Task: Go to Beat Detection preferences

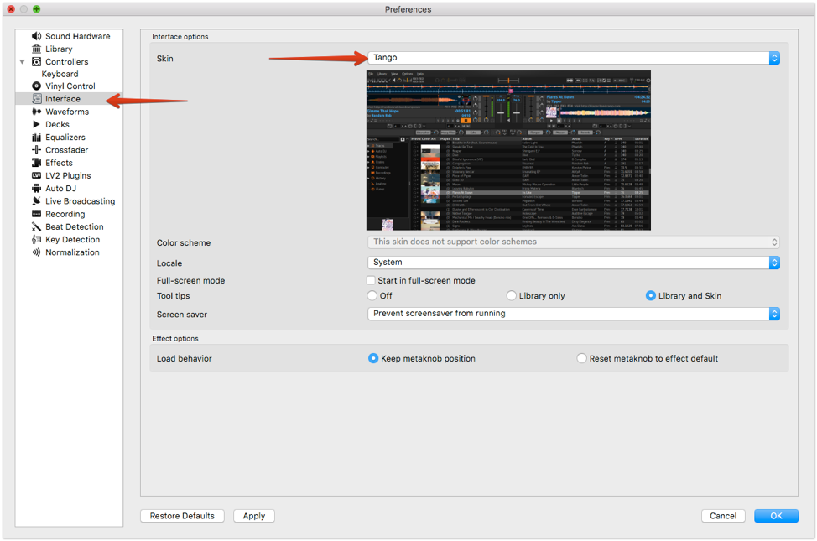Action: pos(75,226)
